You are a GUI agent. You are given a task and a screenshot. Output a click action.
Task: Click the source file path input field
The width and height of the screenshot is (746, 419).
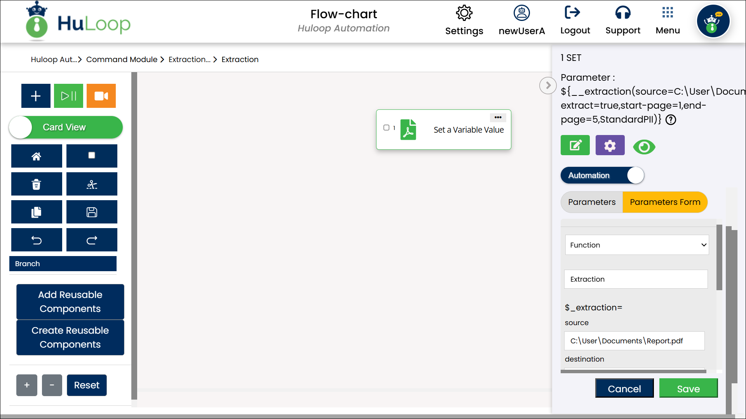coord(634,341)
